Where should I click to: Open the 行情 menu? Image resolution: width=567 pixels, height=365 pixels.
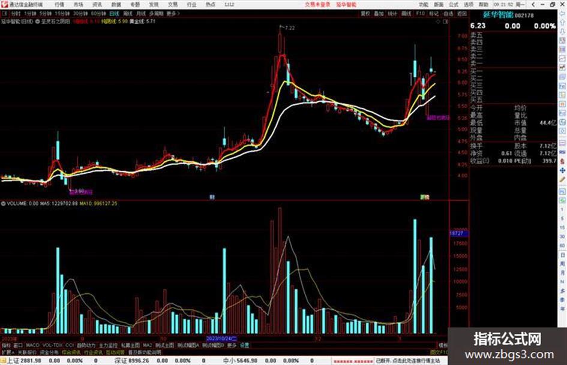59,5
